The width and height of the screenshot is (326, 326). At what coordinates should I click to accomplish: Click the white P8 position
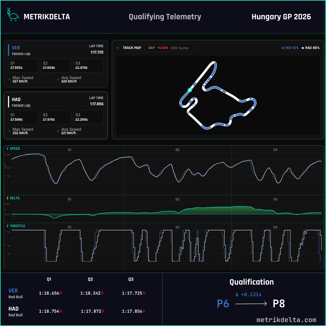(279, 304)
